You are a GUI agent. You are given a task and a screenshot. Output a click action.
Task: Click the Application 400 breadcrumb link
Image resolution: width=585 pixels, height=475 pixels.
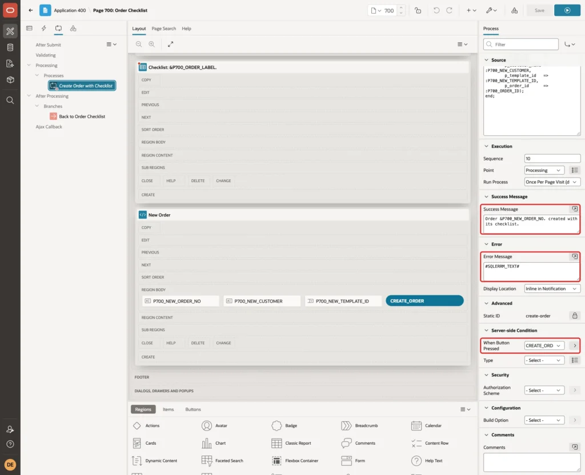pos(70,10)
